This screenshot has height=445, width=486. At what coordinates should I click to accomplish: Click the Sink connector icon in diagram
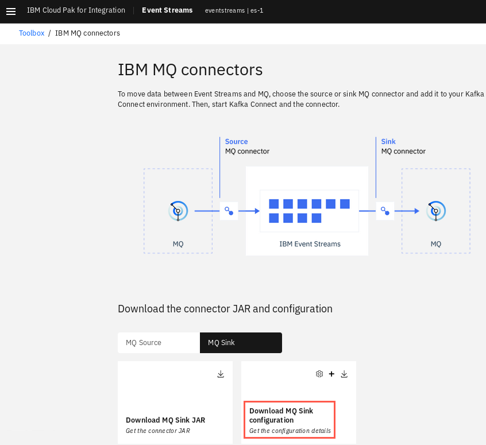385,211
